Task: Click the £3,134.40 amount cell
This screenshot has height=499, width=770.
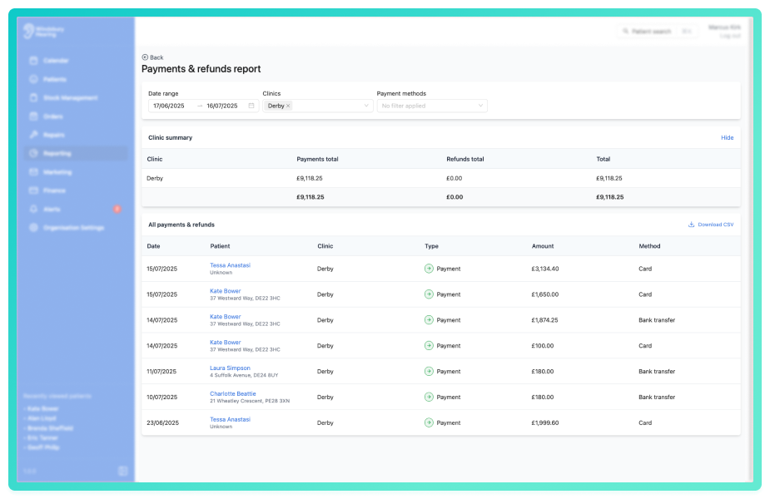Action: [545, 269]
